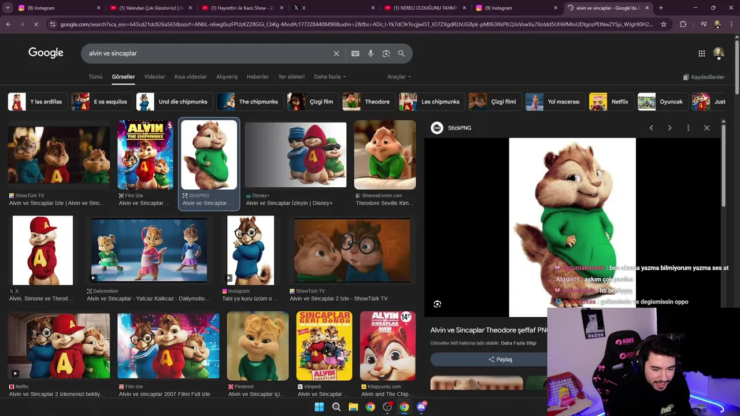
Task: Click the Paylaş share button
Action: coord(500,359)
